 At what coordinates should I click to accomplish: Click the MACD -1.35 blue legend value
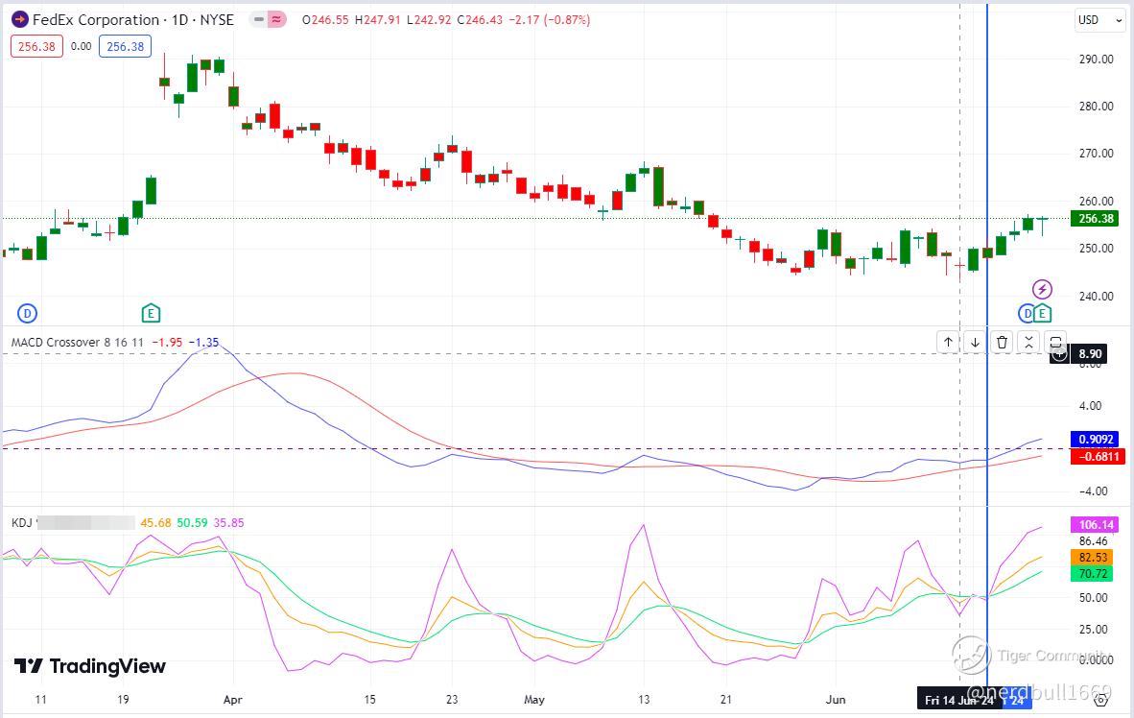click(203, 343)
